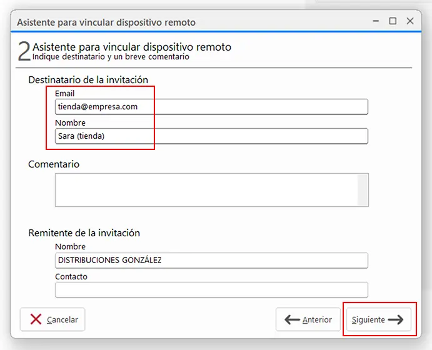
Task: Click the 'Contacto' field label
Action: (71, 276)
